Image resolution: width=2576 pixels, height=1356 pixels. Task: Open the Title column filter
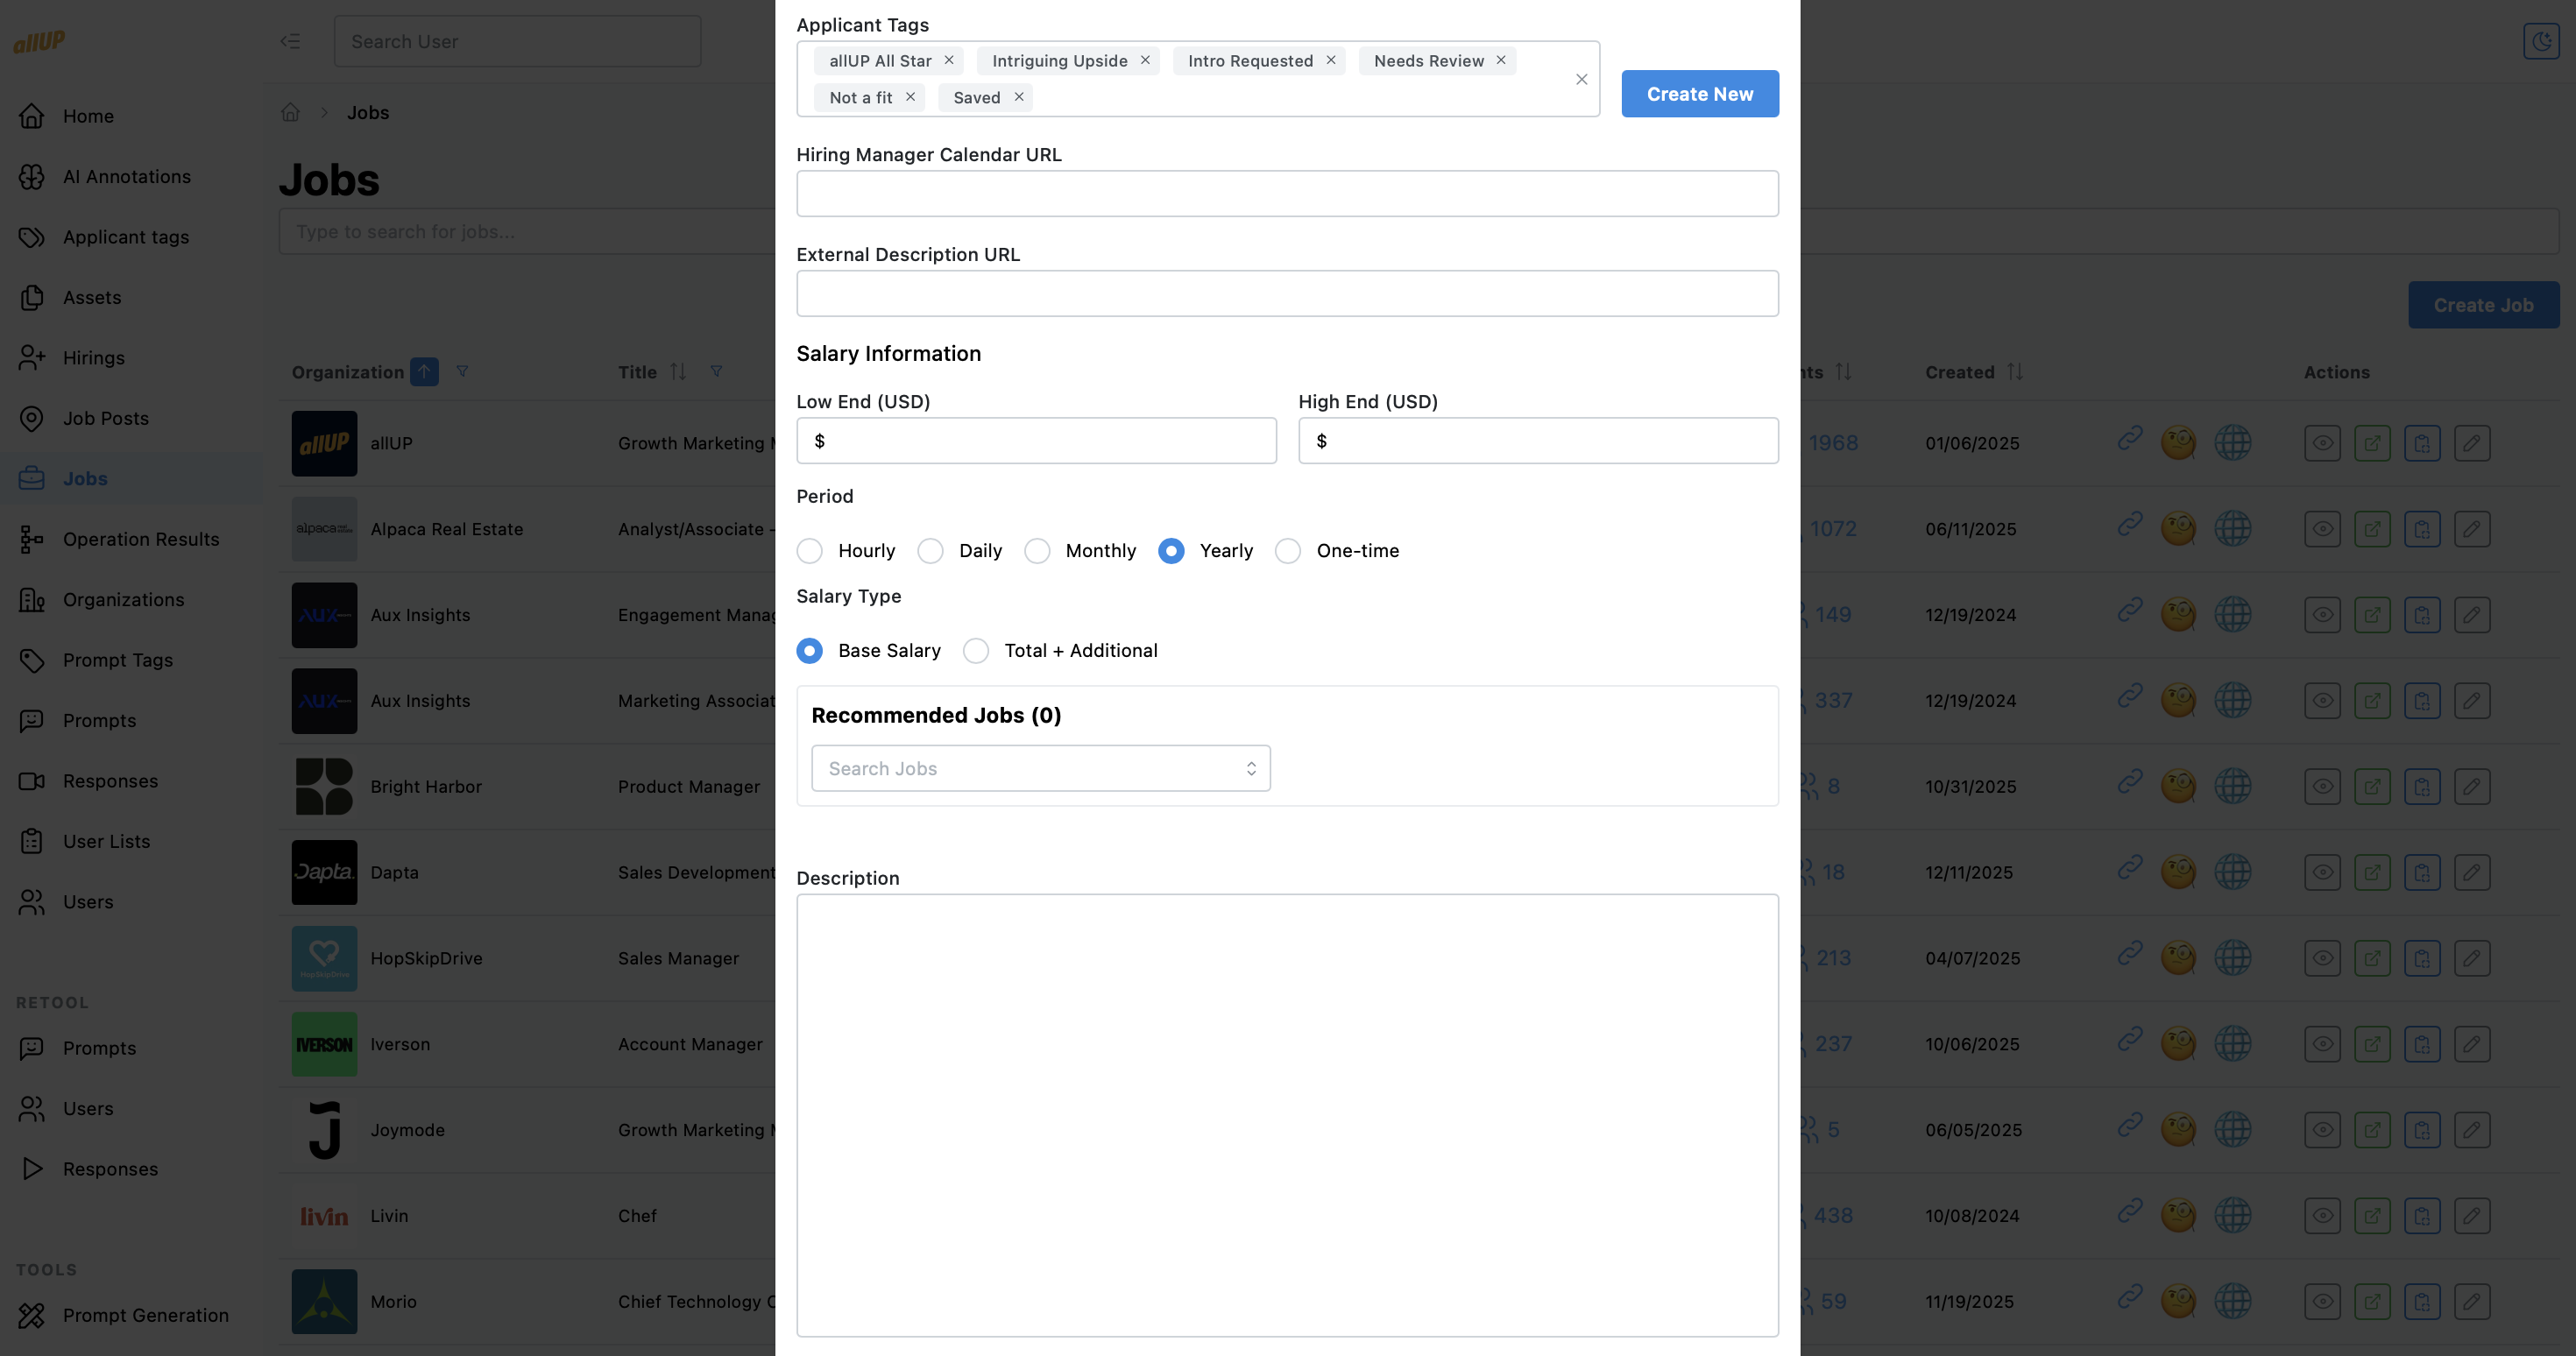(x=716, y=371)
